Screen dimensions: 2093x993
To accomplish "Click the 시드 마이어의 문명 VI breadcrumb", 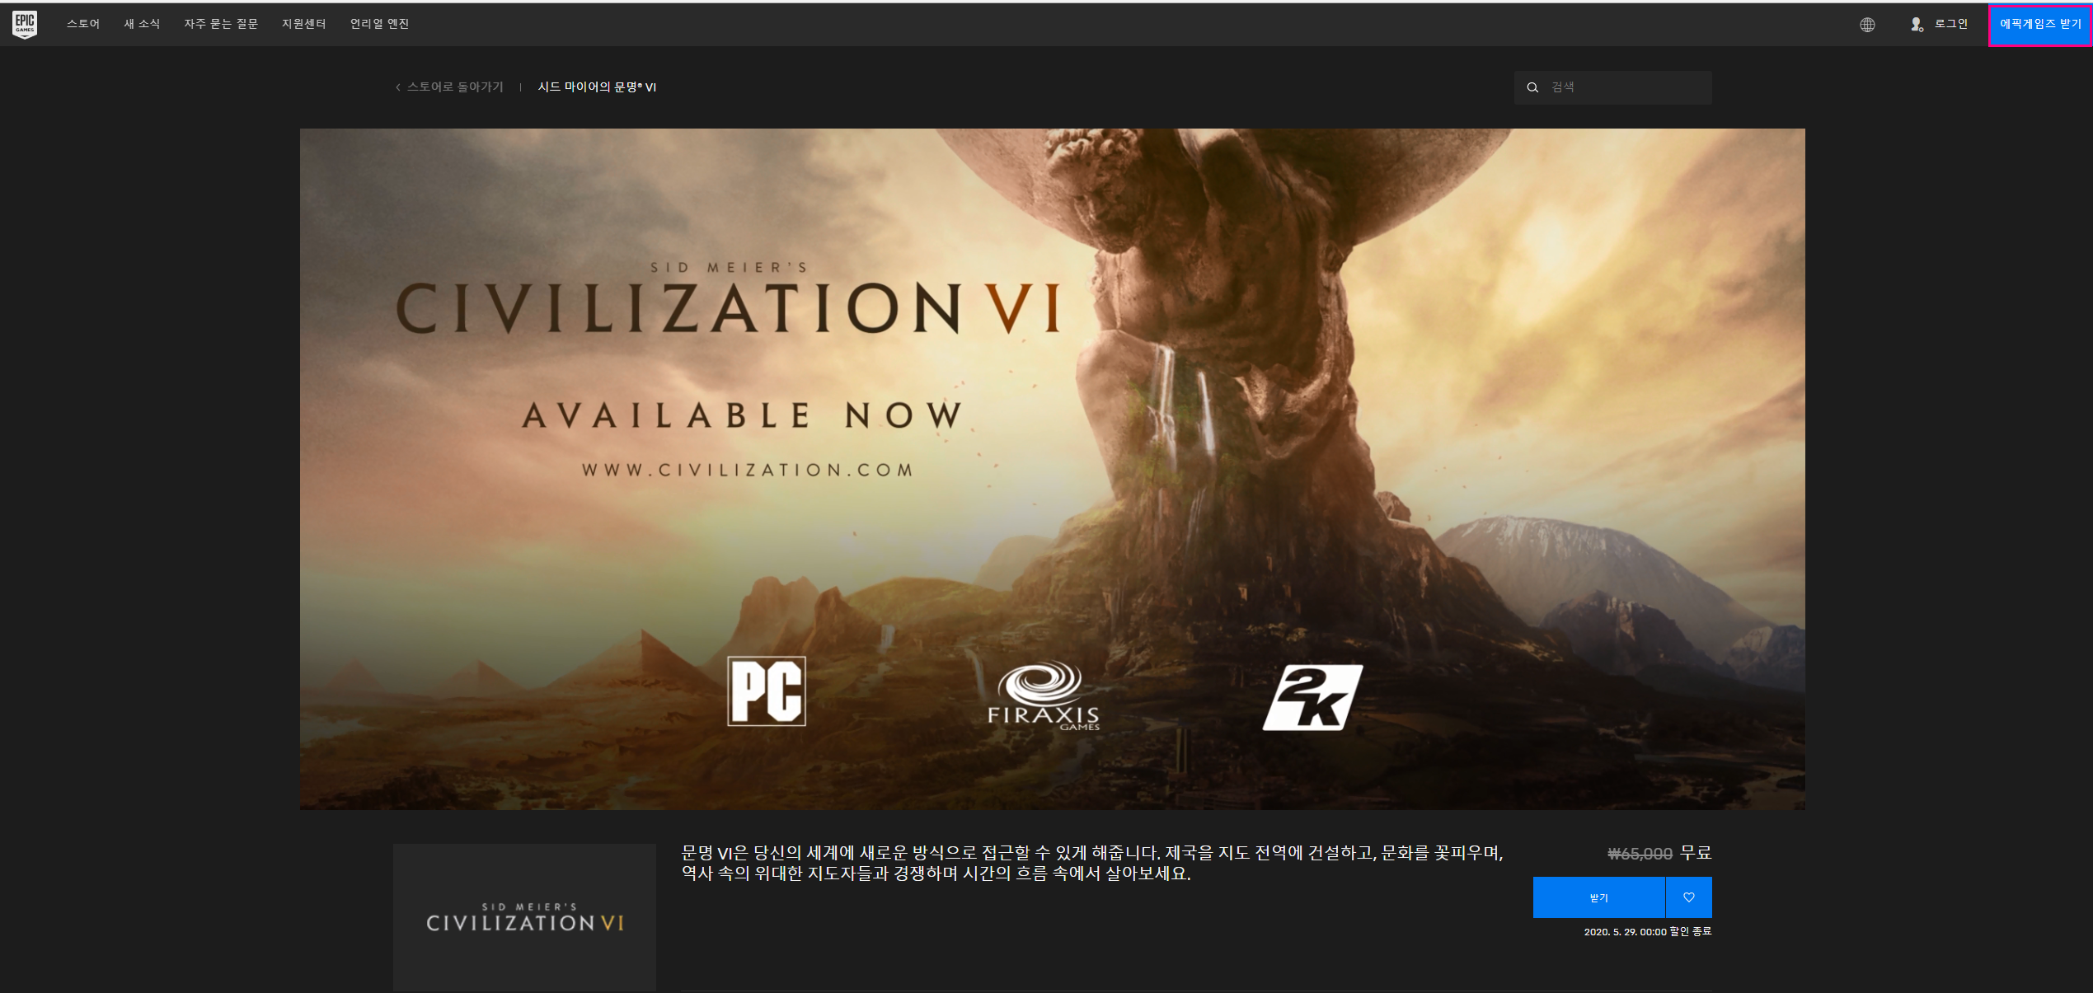I will coord(597,87).
